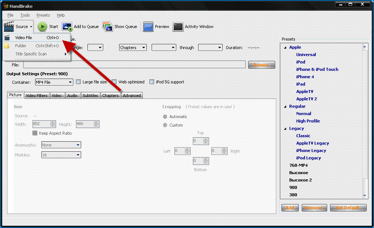Click the Add preset button
Image resolution: width=374 pixels, height=228 pixels.
point(290,208)
